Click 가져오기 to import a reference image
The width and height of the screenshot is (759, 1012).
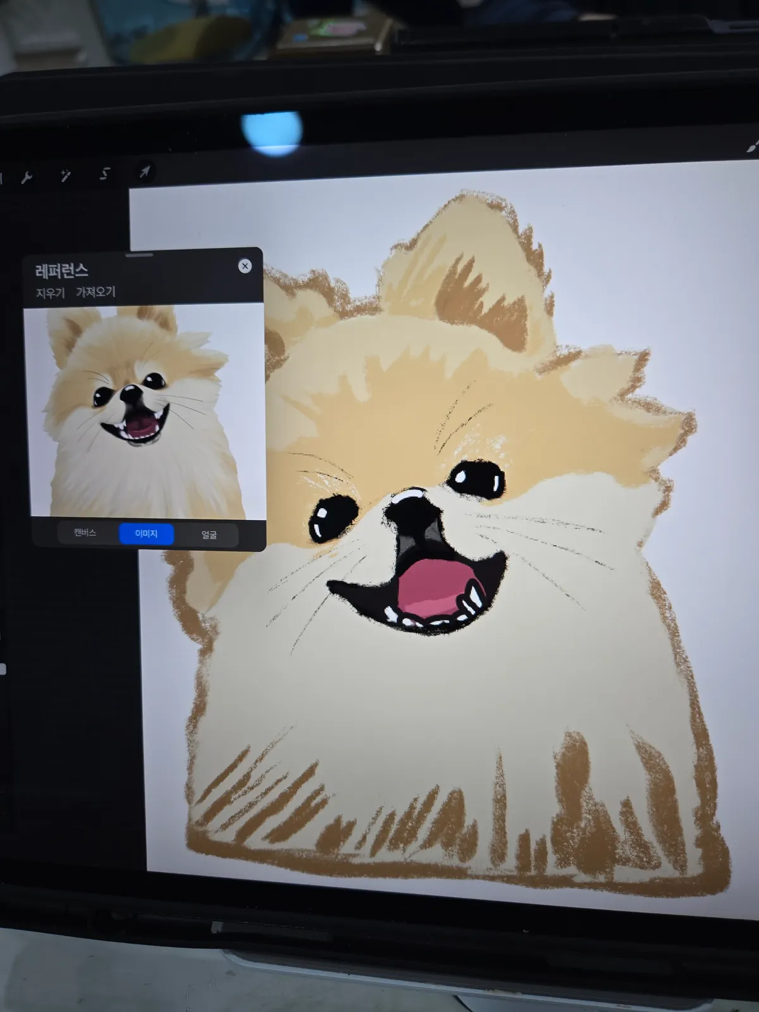96,292
